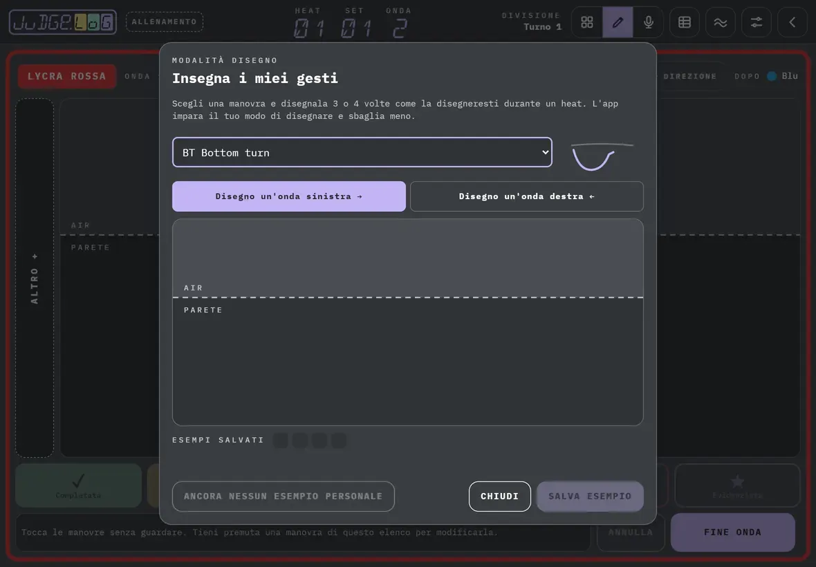
Task: Expand the ALTRO + side panel
Action: click(35, 278)
